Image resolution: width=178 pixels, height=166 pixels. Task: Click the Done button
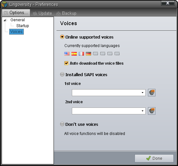(x=154, y=158)
